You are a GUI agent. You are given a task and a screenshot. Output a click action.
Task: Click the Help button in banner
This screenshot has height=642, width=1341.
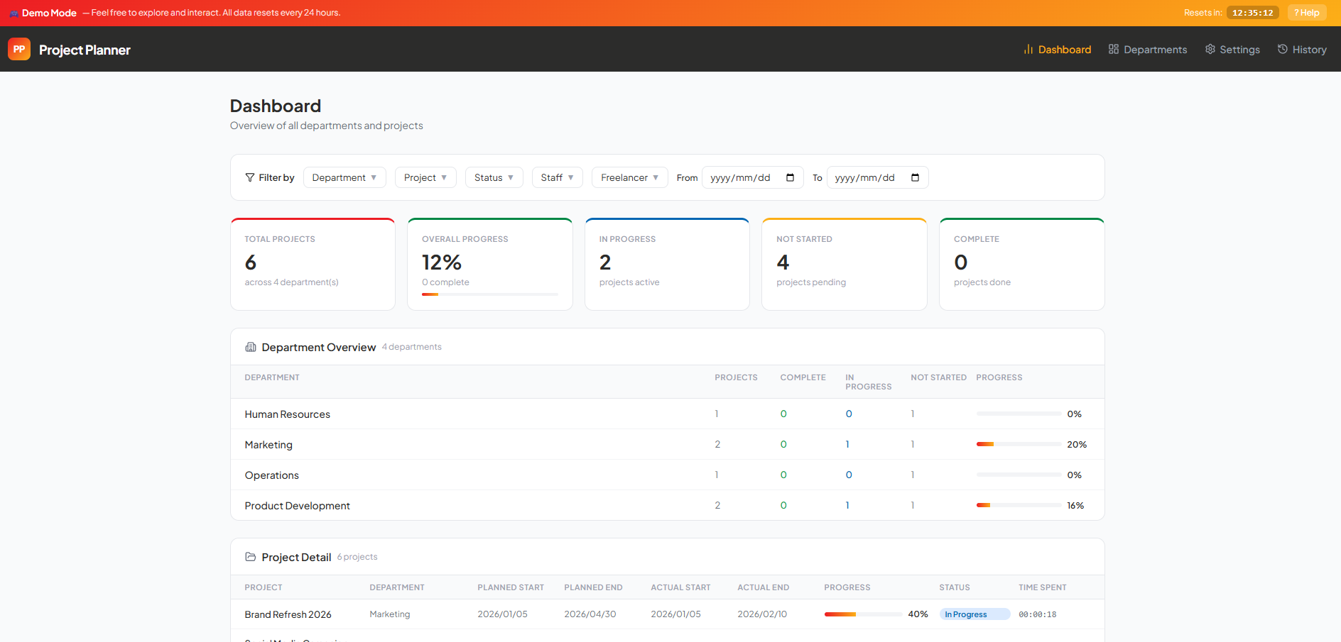click(1307, 13)
